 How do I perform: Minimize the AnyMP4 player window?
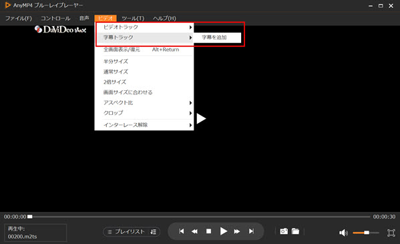click(371, 5)
